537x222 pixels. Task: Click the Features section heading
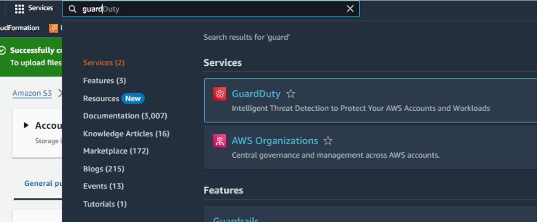(x=223, y=190)
